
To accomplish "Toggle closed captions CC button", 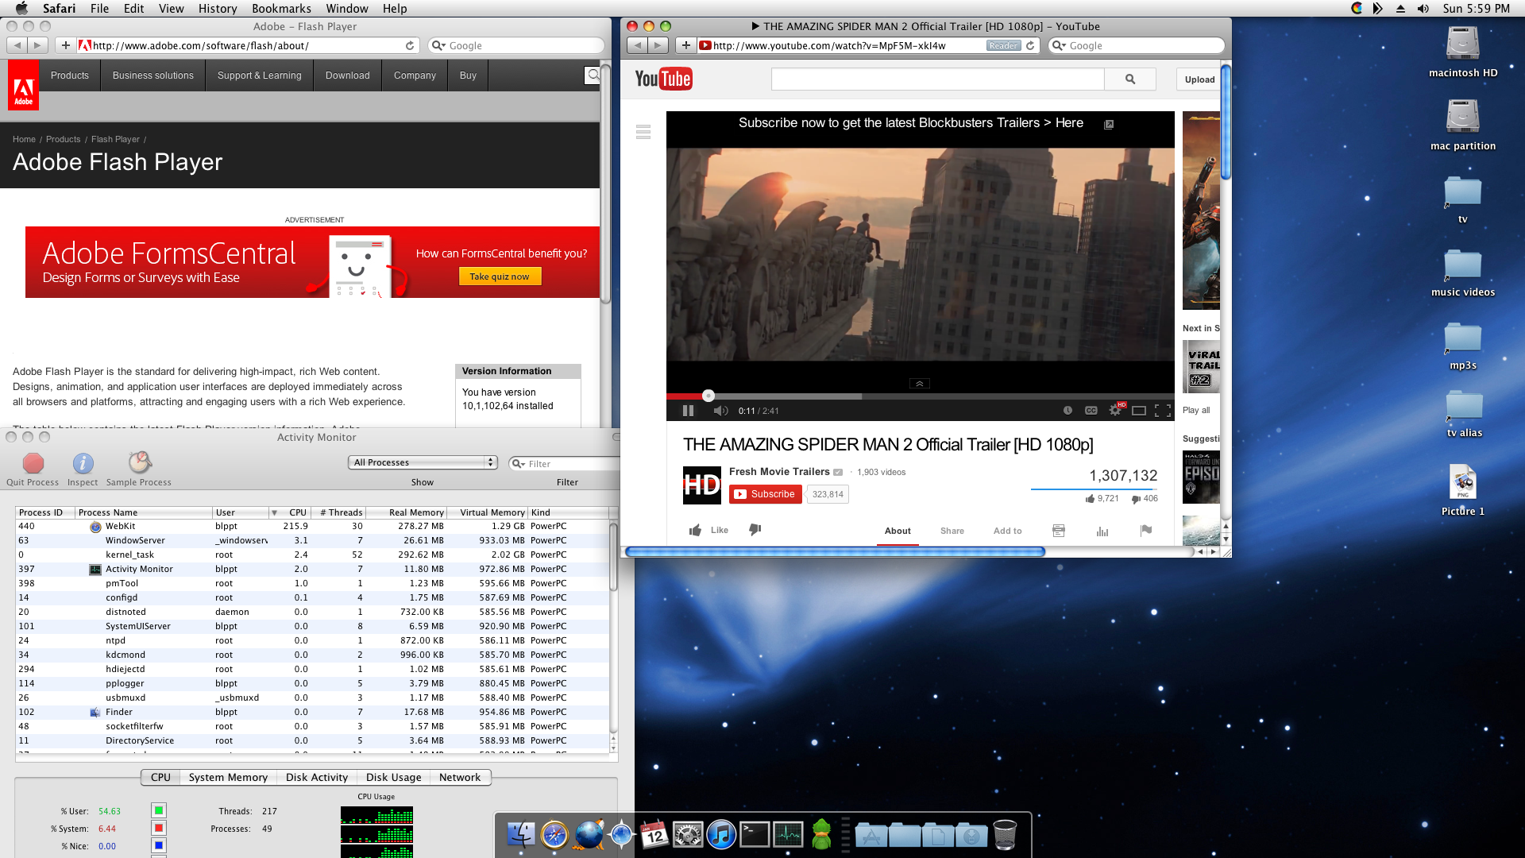I will pos(1091,411).
